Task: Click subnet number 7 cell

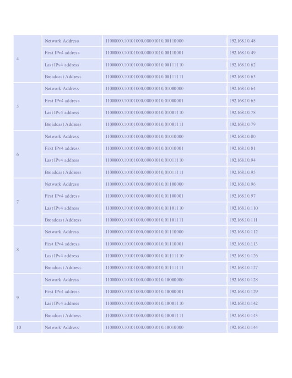Action: tap(18, 202)
